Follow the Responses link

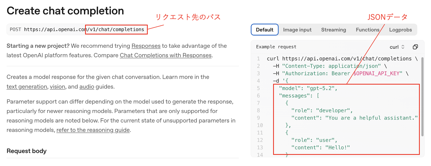(146, 46)
